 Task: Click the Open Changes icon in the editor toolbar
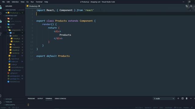click(186, 6)
